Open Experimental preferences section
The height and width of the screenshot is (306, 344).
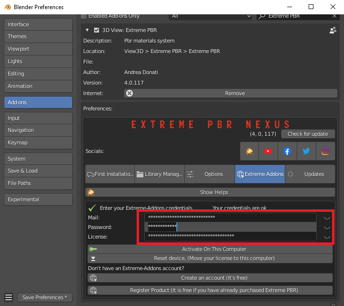38,199
